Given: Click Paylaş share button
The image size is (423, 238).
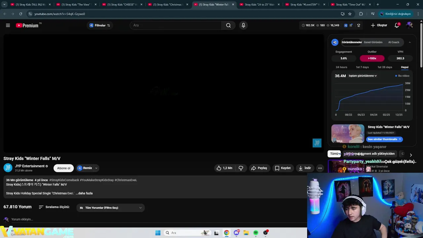Looking at the screenshot, I should (259, 168).
